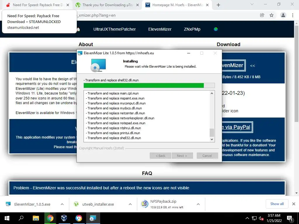The width and height of the screenshot is (299, 224).
Task: Open ZNxPMp in site navigation
Action: point(192,29)
